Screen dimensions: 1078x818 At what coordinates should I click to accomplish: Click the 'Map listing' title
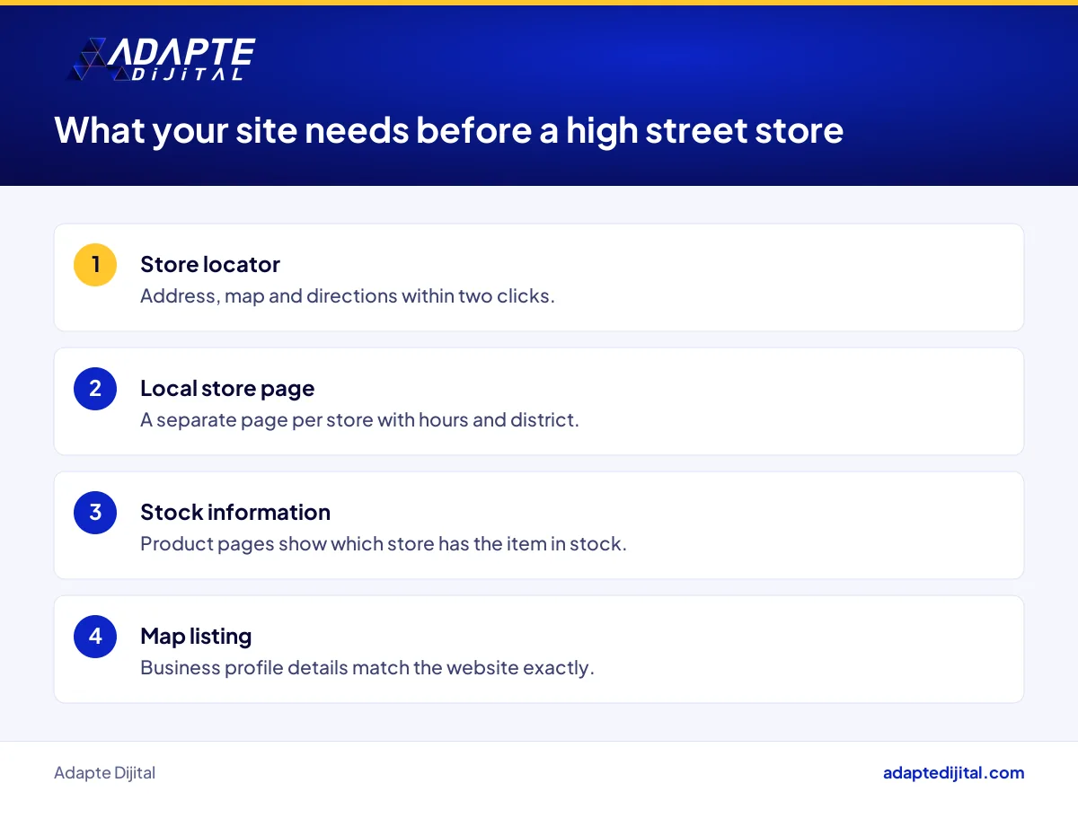(196, 637)
